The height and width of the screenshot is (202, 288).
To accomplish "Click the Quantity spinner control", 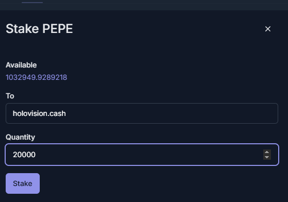I will pyautogui.click(x=267, y=155).
